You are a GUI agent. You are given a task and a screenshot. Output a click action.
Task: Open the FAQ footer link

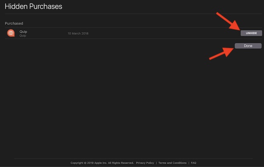tap(193, 163)
